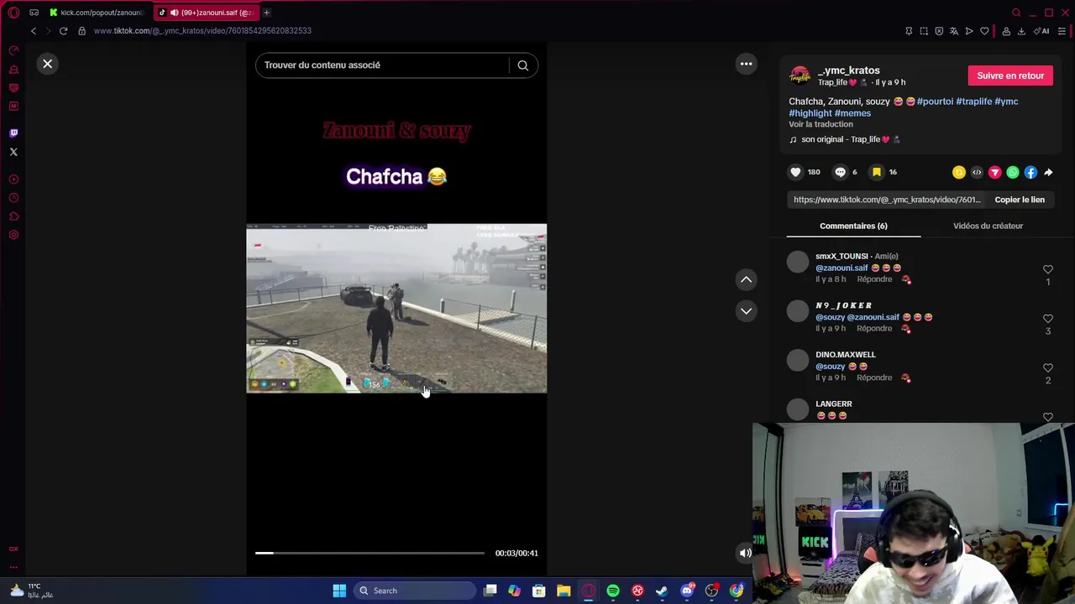Viewport: 1075px width, 604px height.
Task: Reply to DINO.MAXWELL's comment
Action: click(874, 377)
